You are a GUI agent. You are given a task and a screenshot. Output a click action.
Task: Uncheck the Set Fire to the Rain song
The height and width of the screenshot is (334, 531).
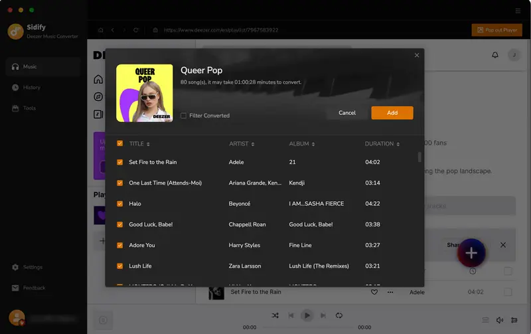(120, 162)
